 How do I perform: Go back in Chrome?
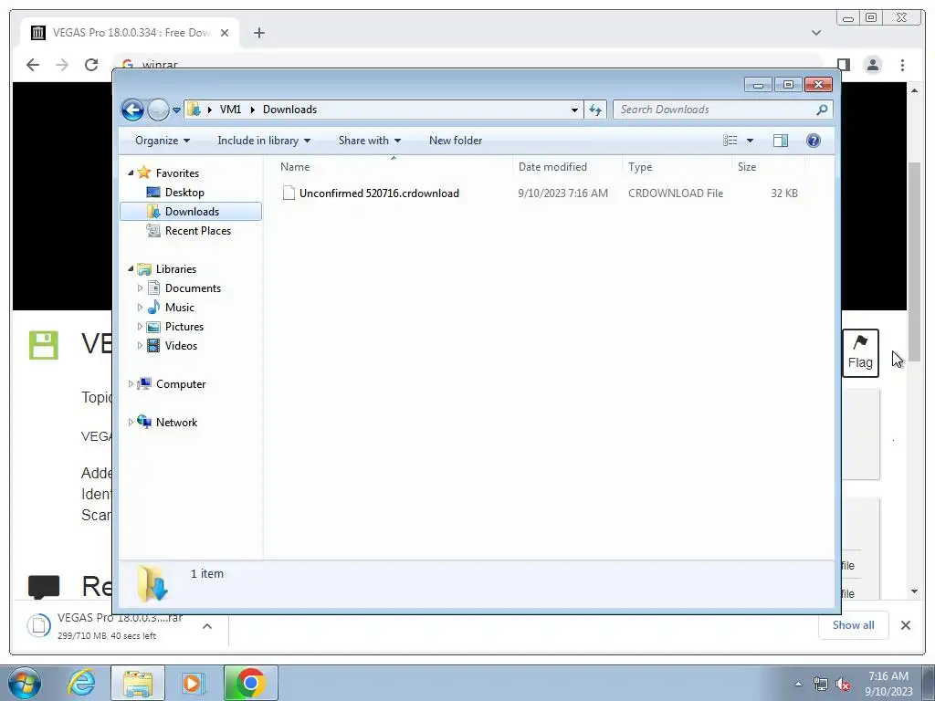(x=33, y=65)
